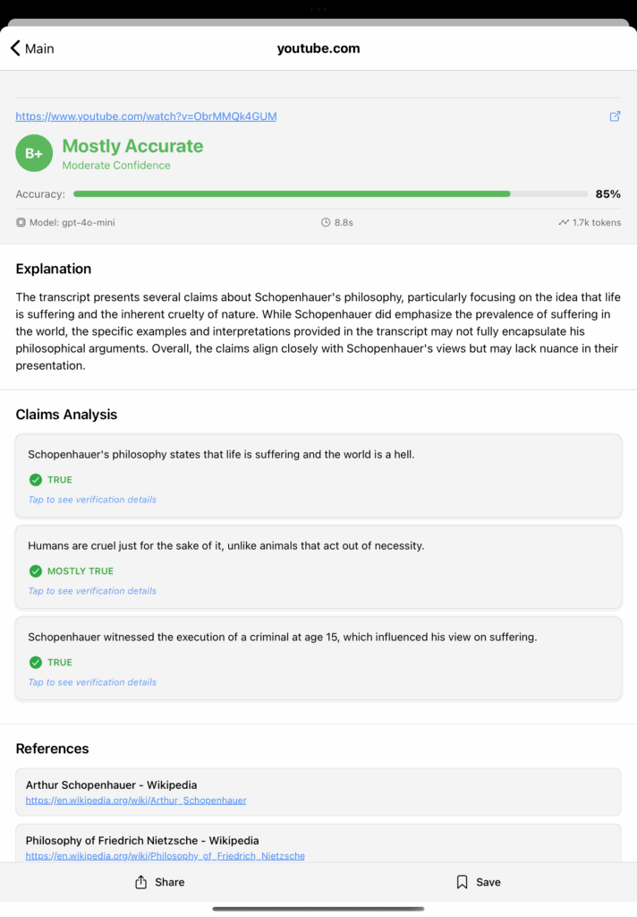This screenshot has width=637, height=917.
Task: Tap green checkmark on first claim
Action: tap(36, 480)
